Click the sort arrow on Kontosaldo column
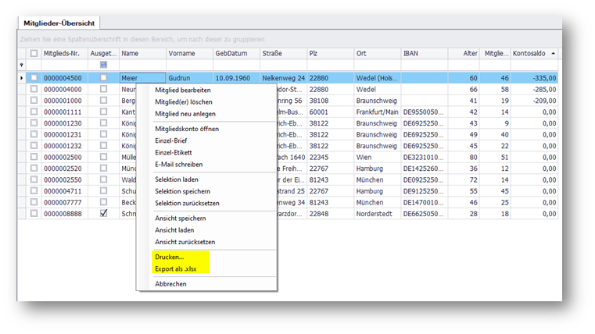Viewport: 595px width, 334px height. [554, 53]
